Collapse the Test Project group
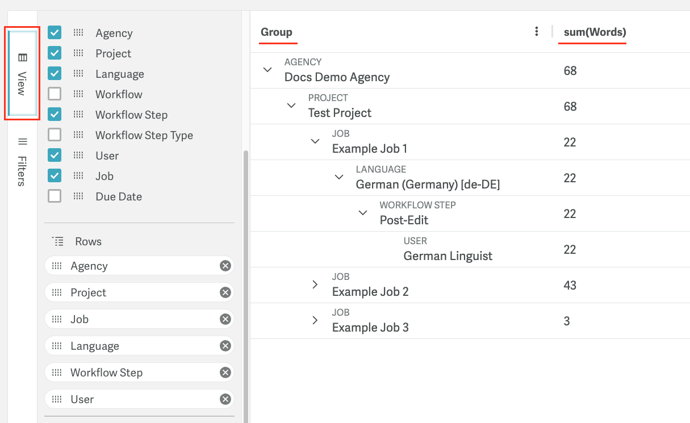Viewport: 690px width, 423px height. coord(291,105)
